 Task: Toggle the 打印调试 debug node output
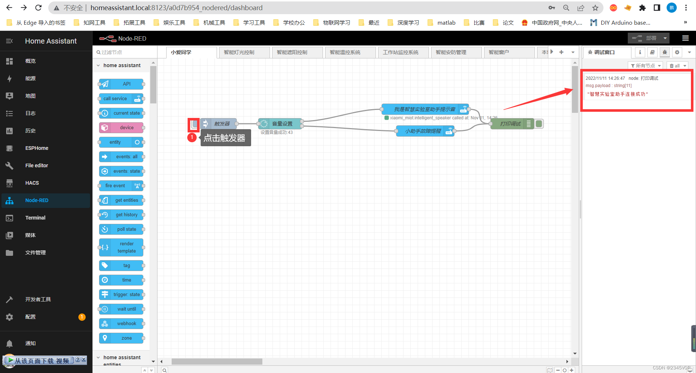539,124
